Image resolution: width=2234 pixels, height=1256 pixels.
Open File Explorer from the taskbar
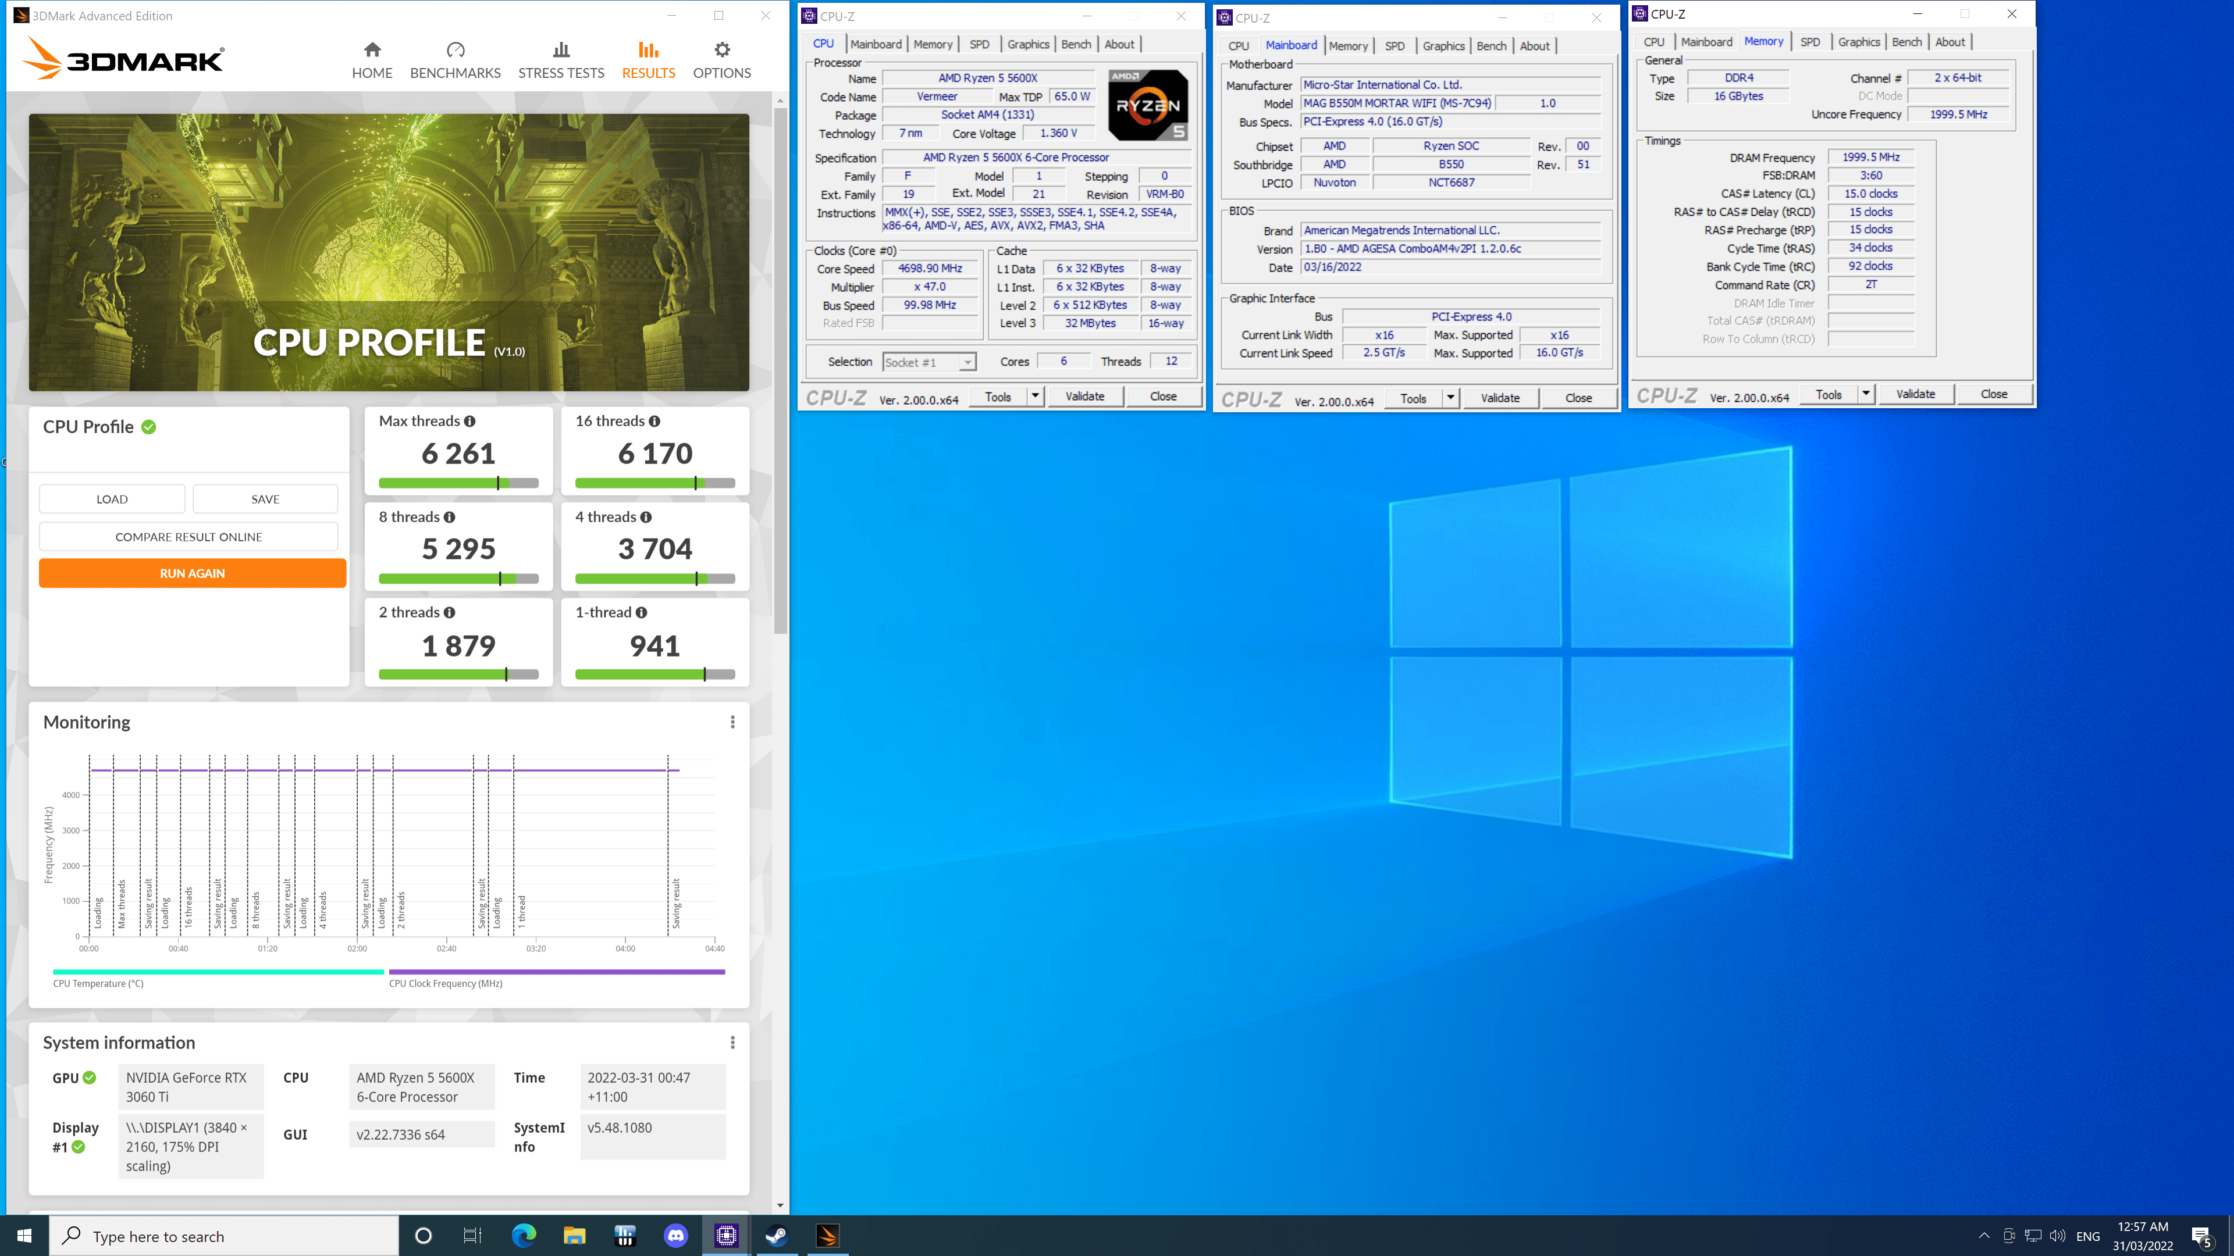(x=574, y=1236)
